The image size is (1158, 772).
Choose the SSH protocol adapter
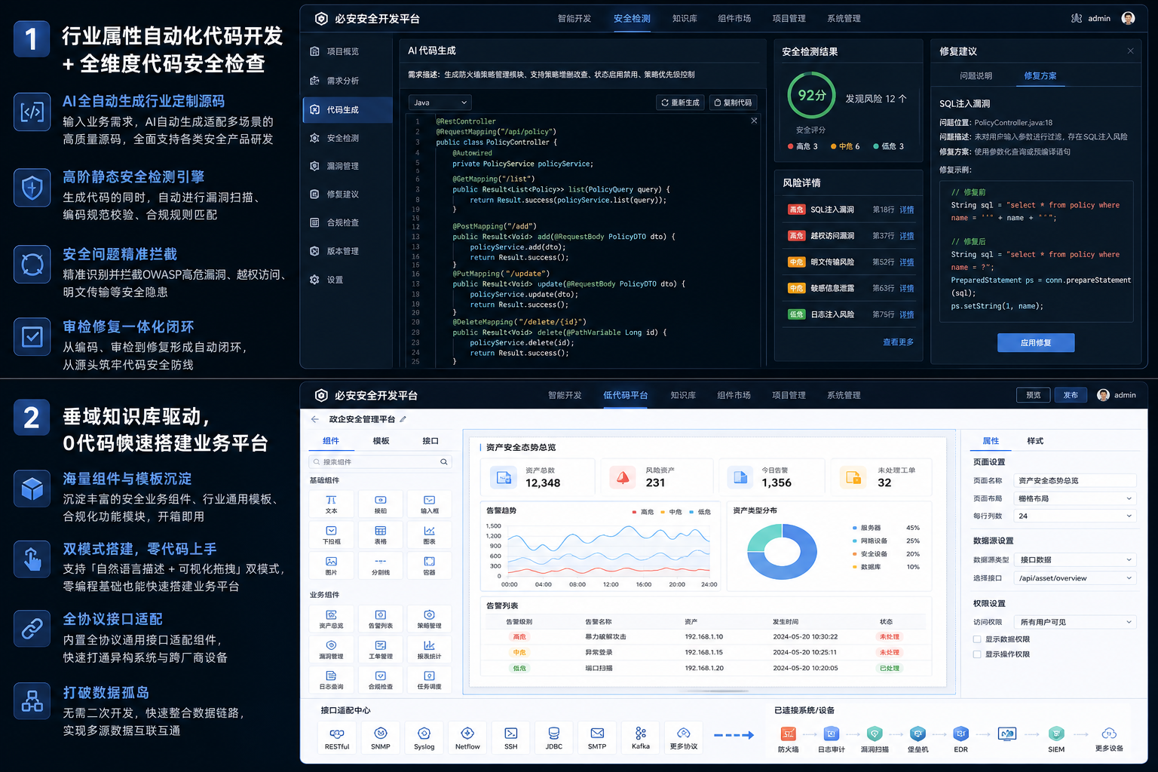(x=510, y=738)
